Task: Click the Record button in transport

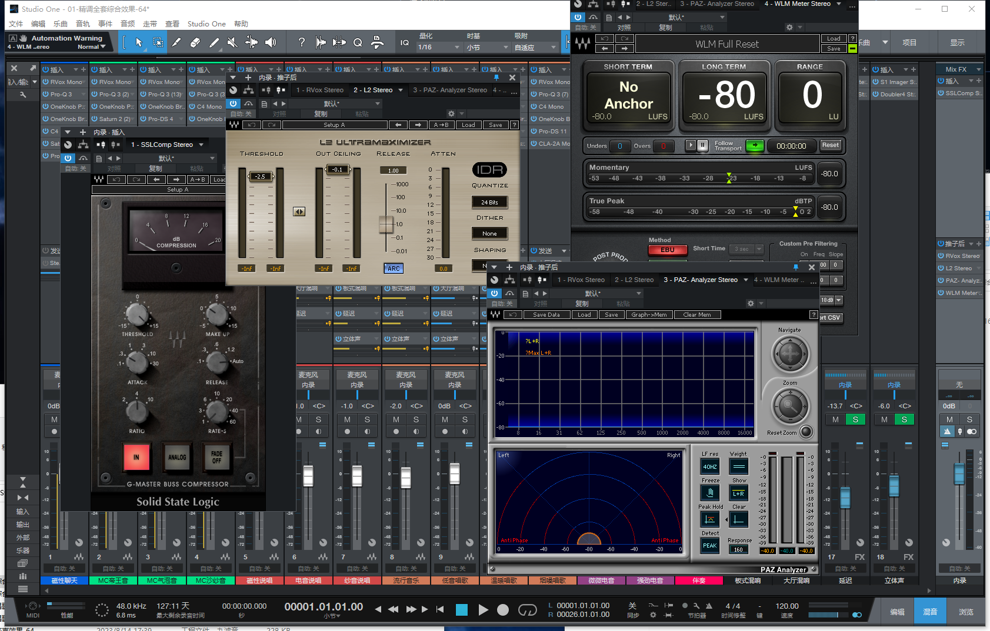Action: (503, 610)
